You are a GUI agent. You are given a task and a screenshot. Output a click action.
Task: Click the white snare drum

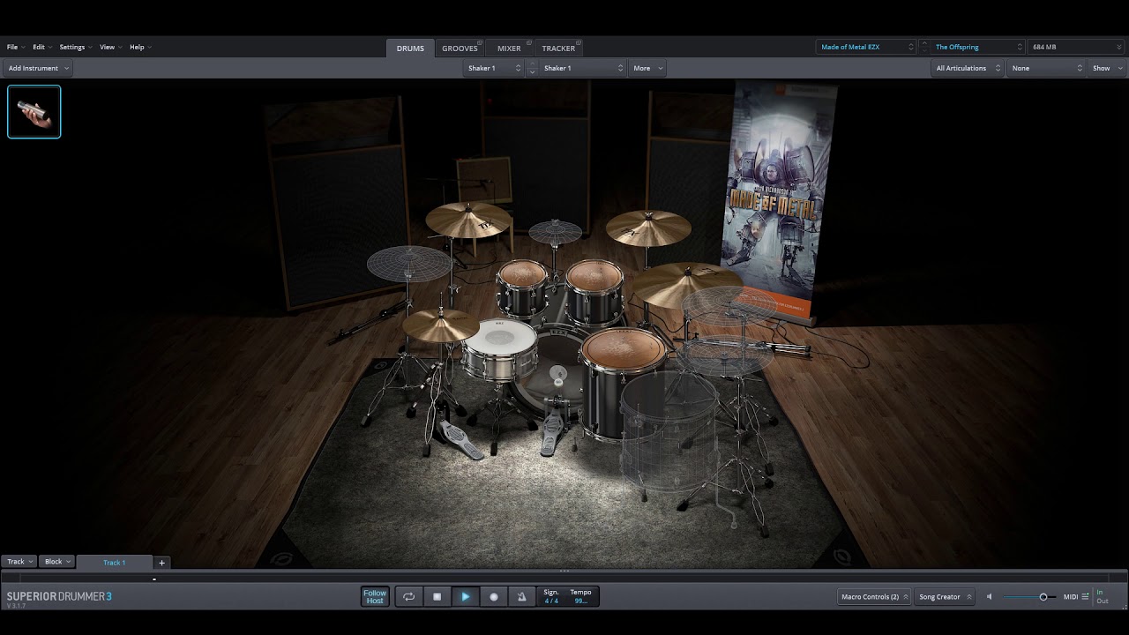(499, 346)
